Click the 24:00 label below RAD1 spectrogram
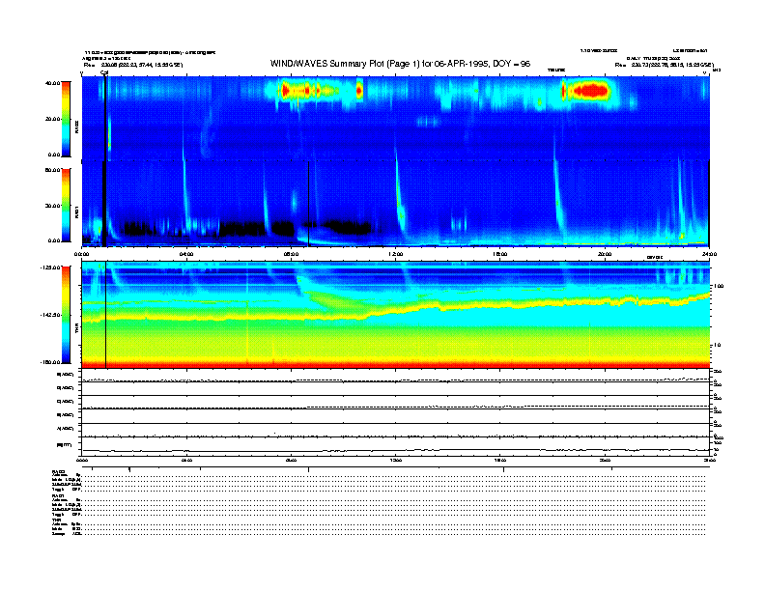Screen dimensions: 765x591 point(709,254)
